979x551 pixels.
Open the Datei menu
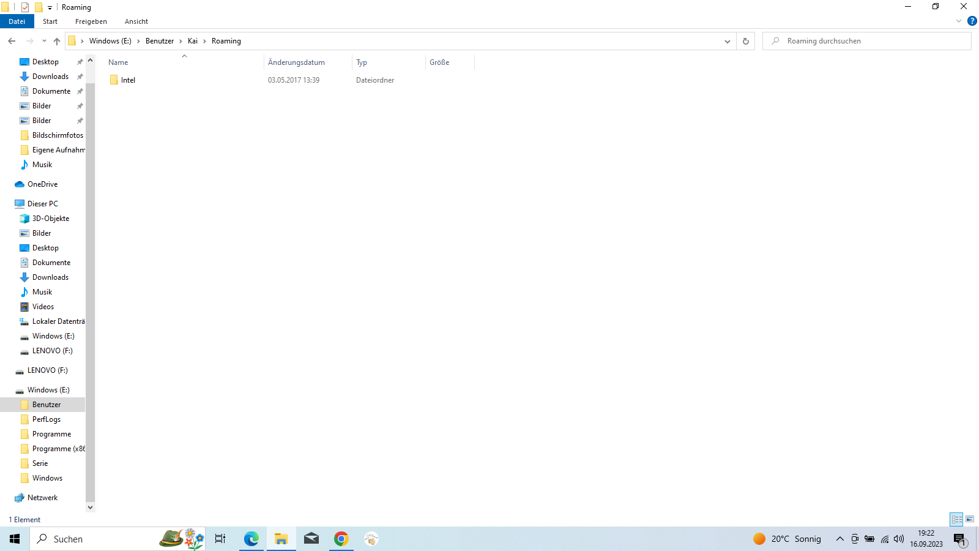(x=17, y=21)
